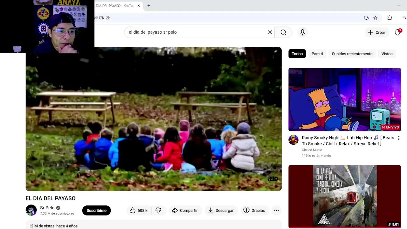Start voice search with the microphone icon
Image resolution: width=407 pixels, height=229 pixels.
302,32
